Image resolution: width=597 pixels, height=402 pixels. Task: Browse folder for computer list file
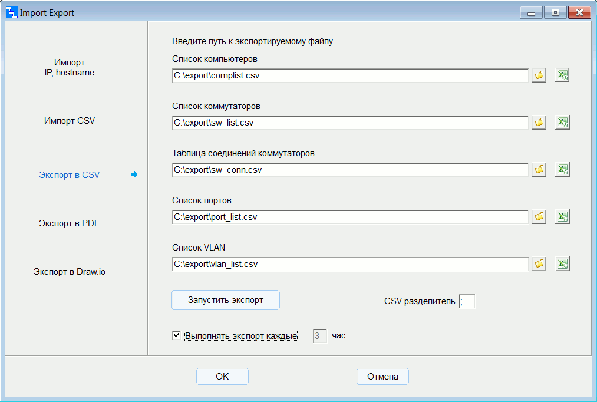pyautogui.click(x=539, y=75)
